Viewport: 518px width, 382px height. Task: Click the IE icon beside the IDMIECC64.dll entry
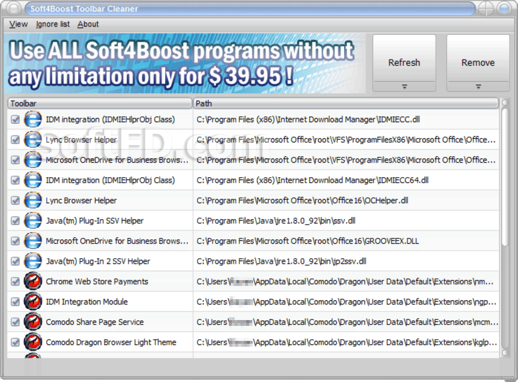coord(33,180)
